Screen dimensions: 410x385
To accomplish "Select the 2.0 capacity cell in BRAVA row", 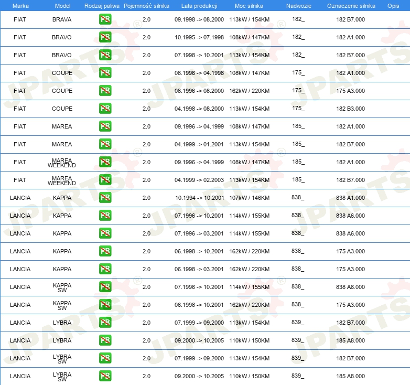I will click(x=146, y=19).
